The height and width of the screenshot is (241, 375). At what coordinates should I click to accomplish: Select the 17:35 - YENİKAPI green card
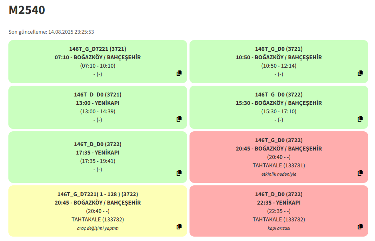click(x=98, y=157)
